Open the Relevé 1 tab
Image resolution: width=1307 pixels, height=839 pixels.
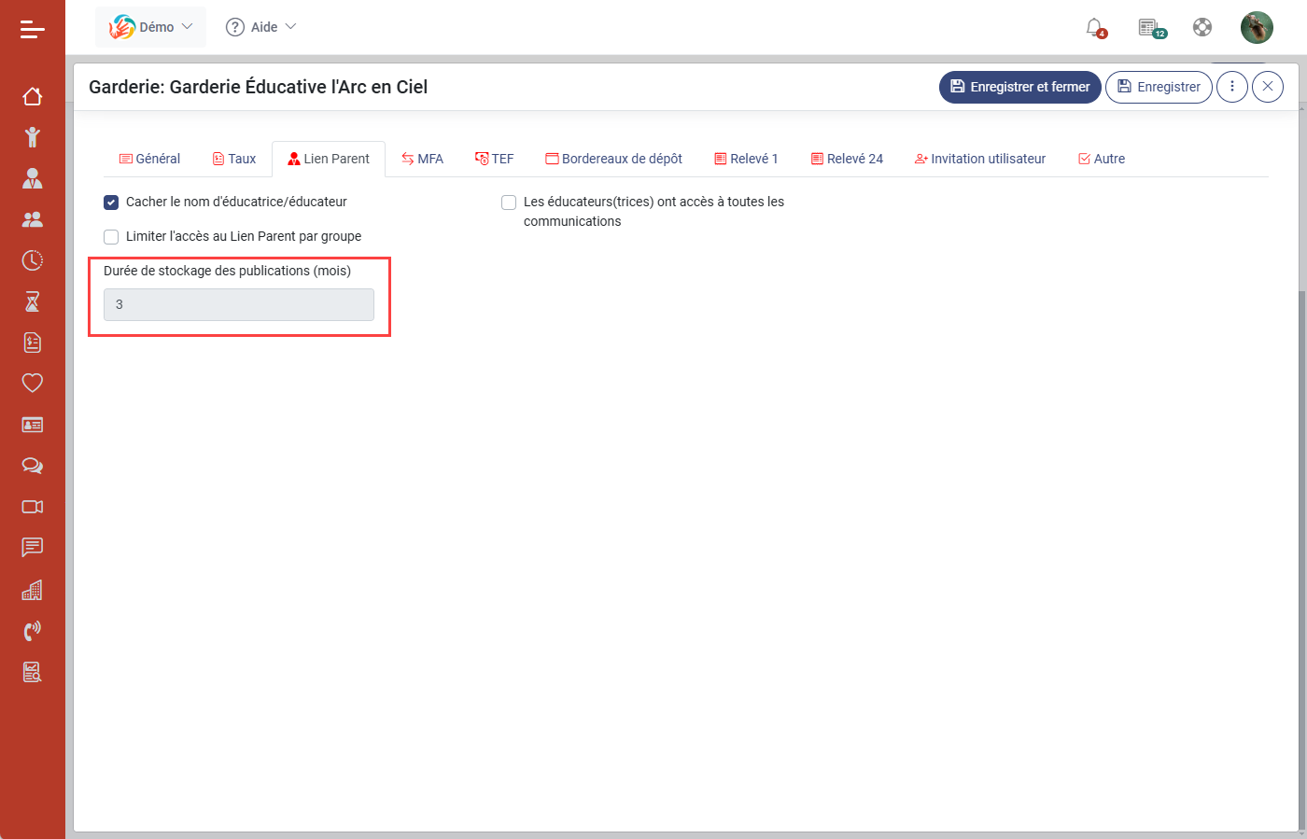(746, 159)
